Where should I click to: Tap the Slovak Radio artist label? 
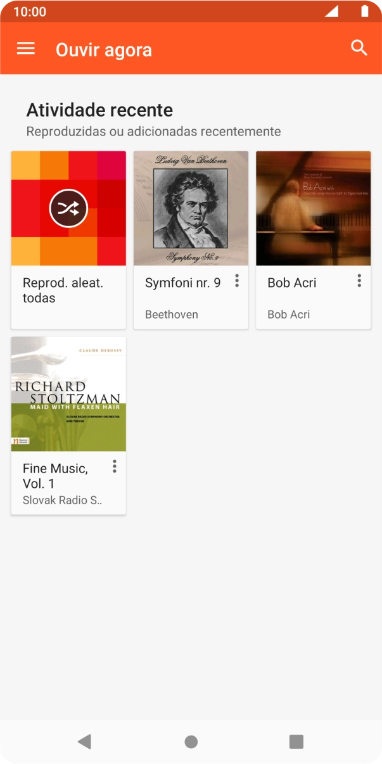[x=62, y=500]
